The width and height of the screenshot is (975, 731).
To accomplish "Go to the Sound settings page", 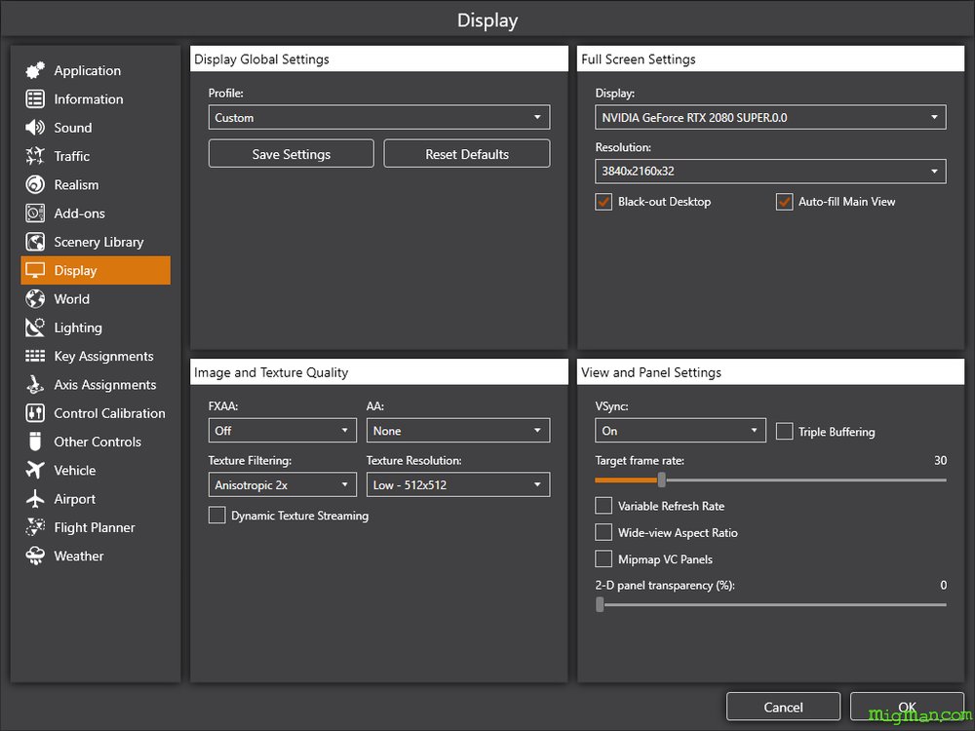I will click(96, 128).
